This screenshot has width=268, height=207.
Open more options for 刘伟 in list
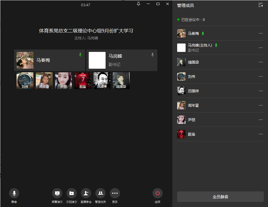coord(260,76)
